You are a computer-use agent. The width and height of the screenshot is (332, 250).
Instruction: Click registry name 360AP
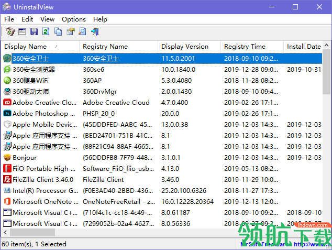92,81
